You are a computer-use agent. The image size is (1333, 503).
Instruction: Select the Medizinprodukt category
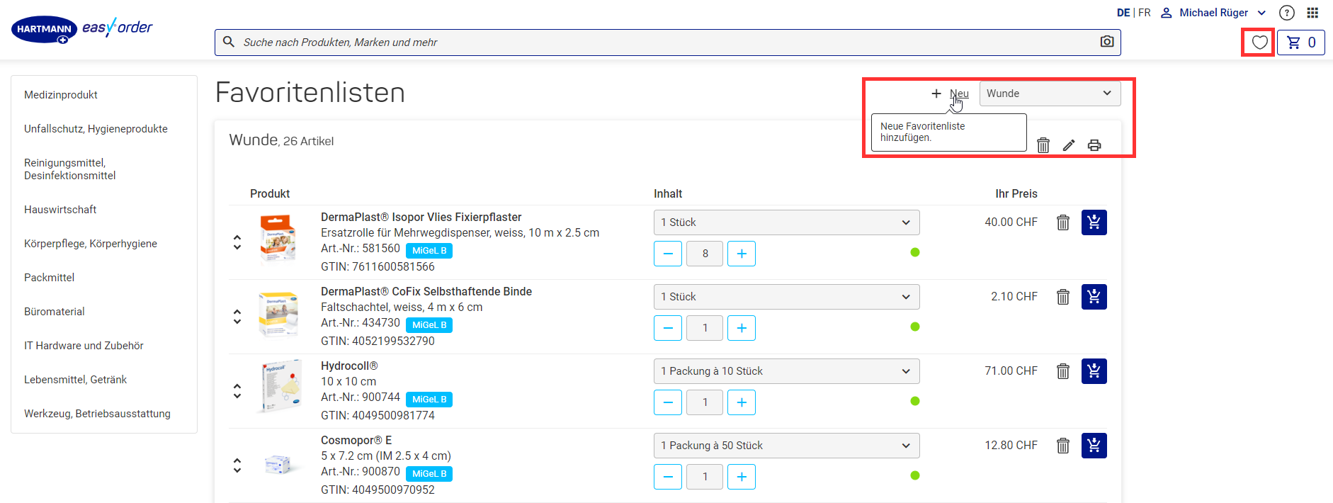click(61, 95)
